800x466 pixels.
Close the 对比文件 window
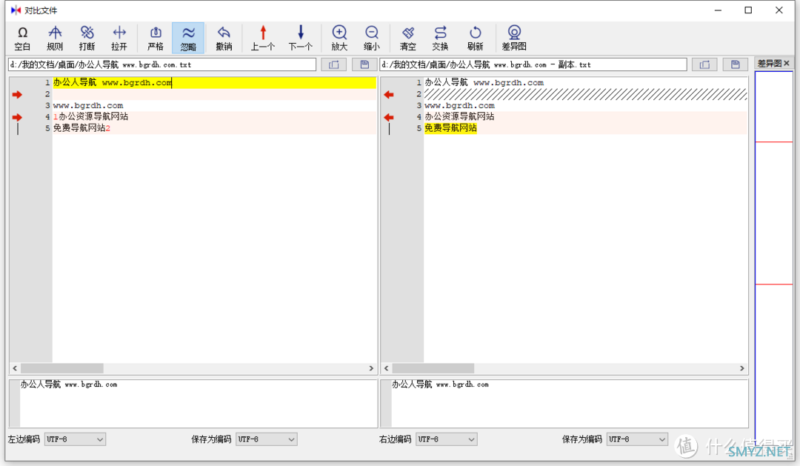[779, 10]
